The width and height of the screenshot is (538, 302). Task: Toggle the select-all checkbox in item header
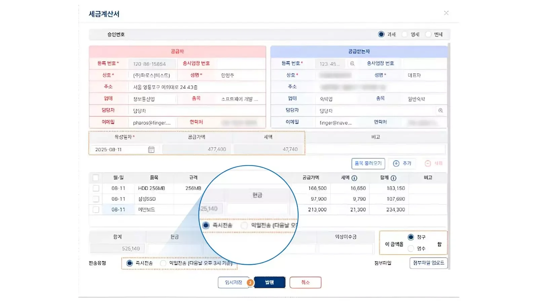96,178
